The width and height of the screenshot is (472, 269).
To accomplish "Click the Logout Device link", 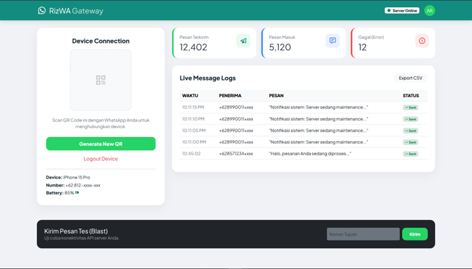I will click(x=100, y=159).
